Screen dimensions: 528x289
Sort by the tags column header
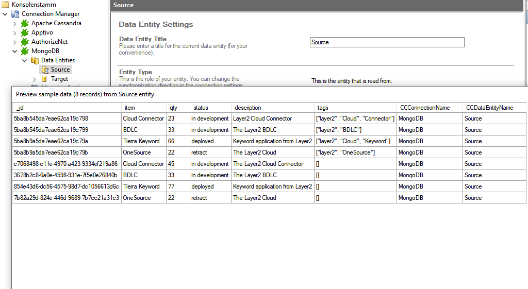coord(355,108)
